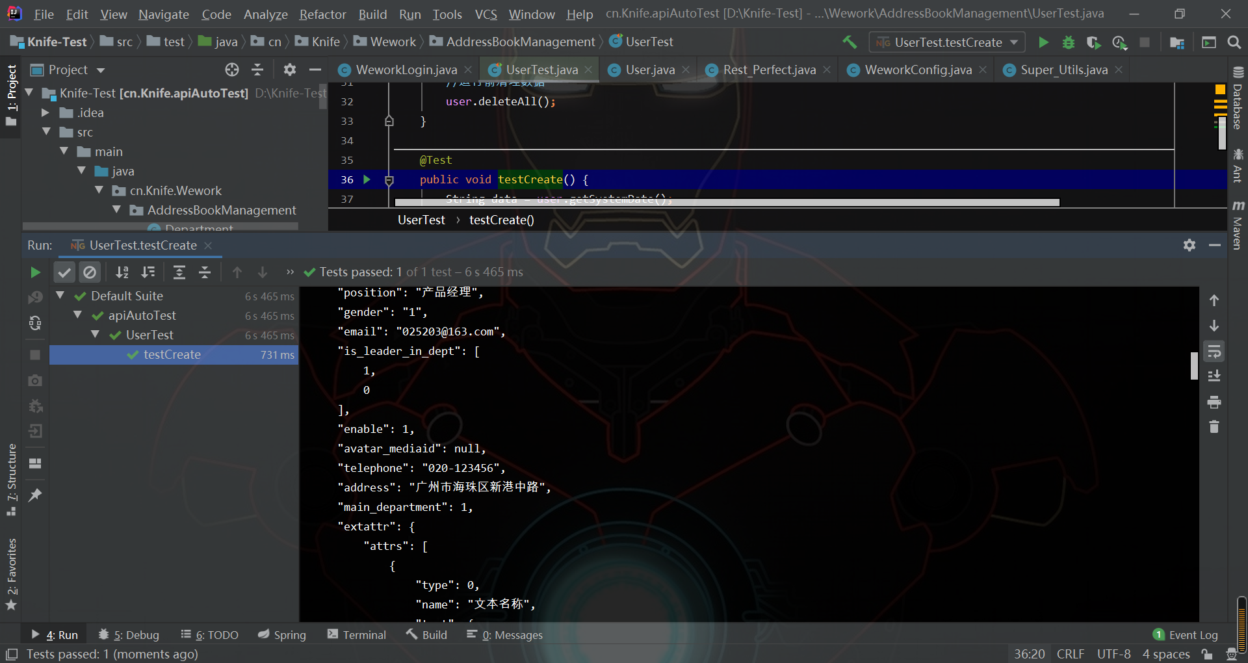
Task: Click the Search Everywhere magnifier icon
Action: pyautogui.click(x=1234, y=42)
